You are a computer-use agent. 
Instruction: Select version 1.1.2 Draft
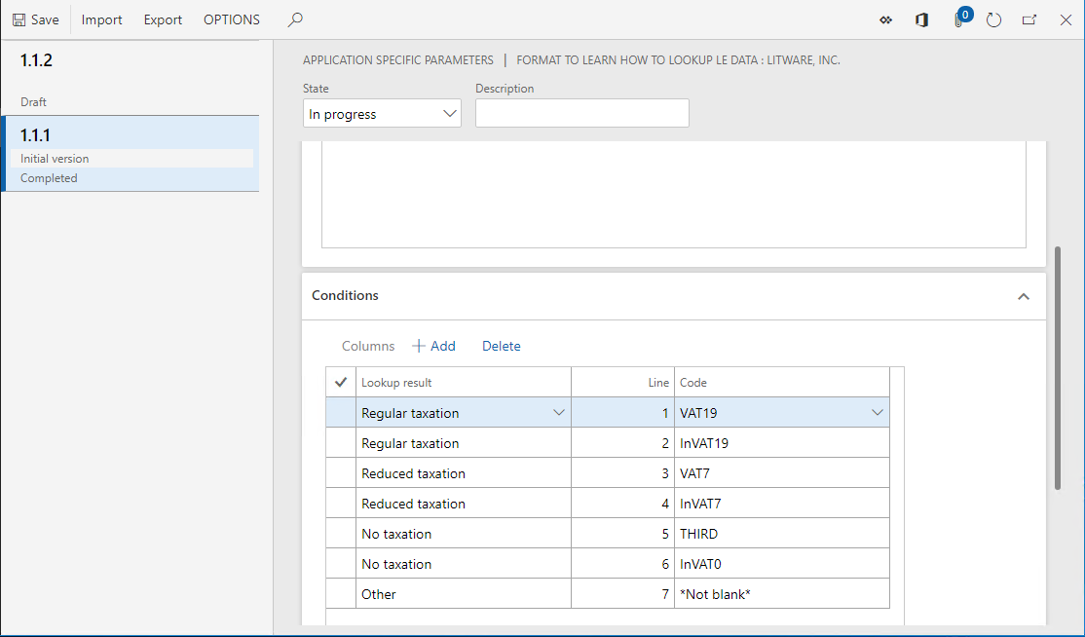[131, 78]
